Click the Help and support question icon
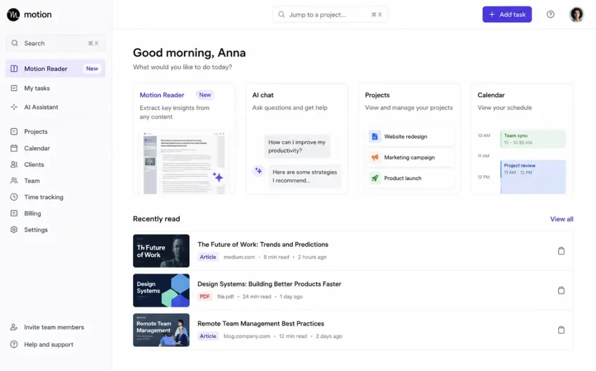This screenshot has height=371, width=596. [14, 344]
